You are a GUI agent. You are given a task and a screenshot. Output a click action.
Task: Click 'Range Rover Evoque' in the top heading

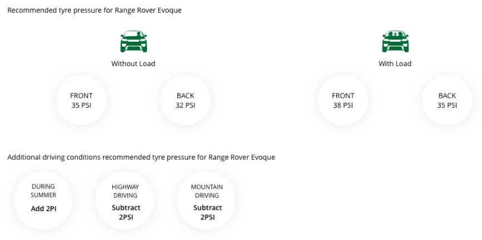tap(148, 10)
